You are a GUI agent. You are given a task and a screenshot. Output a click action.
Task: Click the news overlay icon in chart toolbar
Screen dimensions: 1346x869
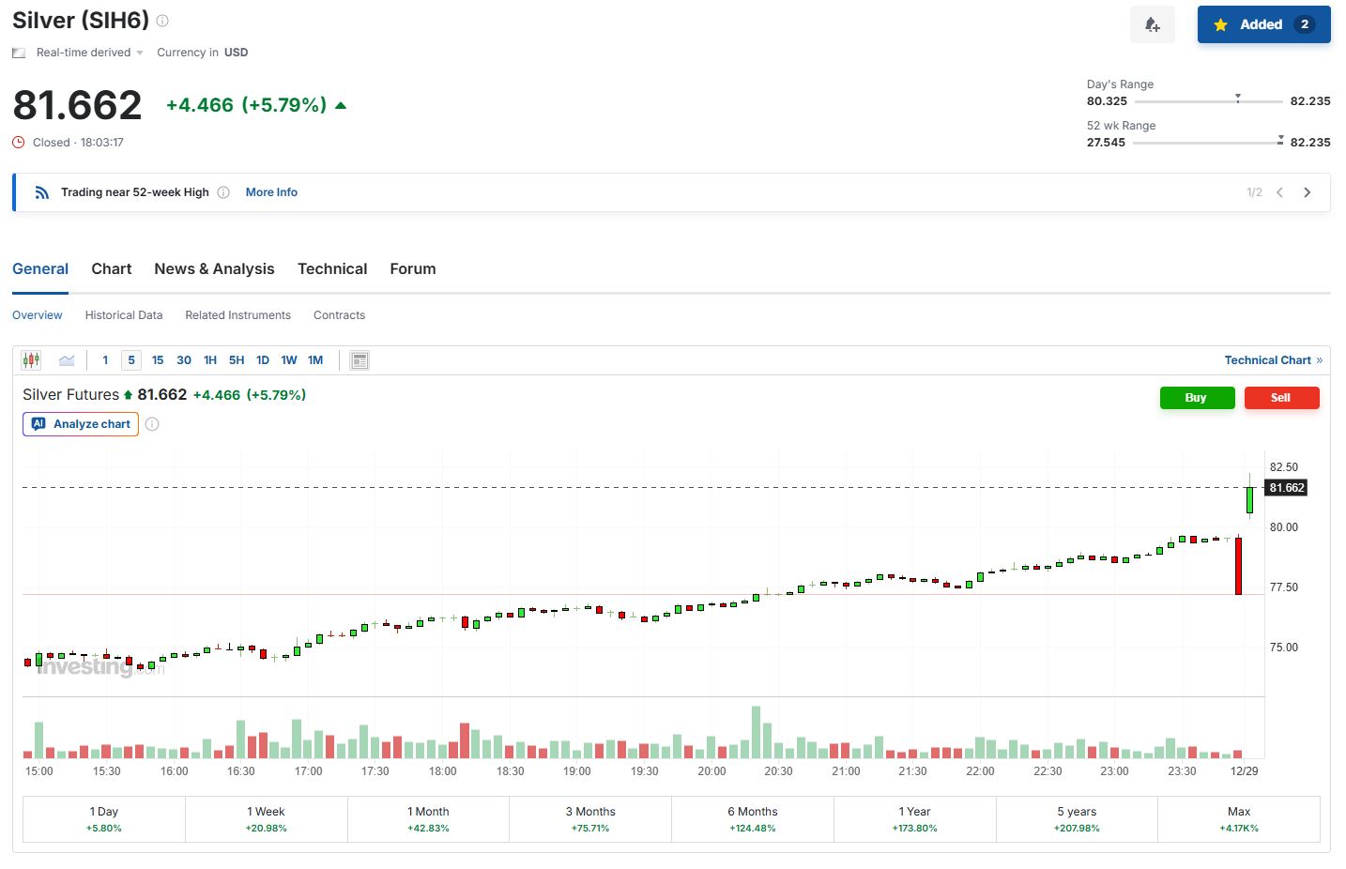pyautogui.click(x=359, y=360)
